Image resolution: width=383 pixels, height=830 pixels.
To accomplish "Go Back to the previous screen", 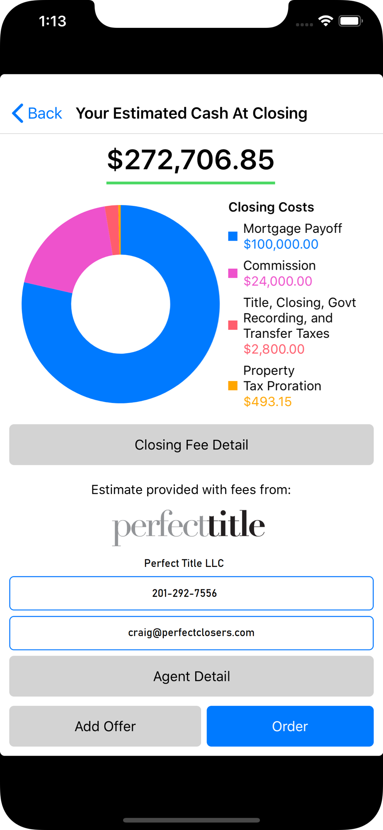I will pos(37,113).
